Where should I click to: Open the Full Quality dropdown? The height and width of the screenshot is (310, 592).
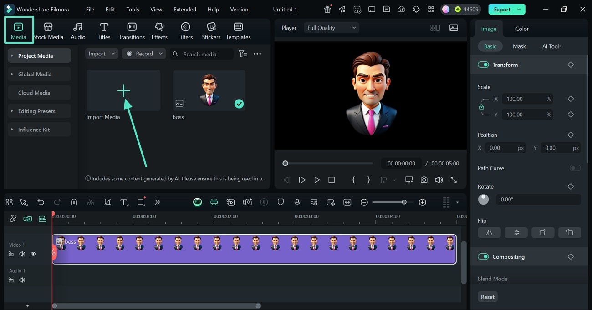(x=332, y=28)
